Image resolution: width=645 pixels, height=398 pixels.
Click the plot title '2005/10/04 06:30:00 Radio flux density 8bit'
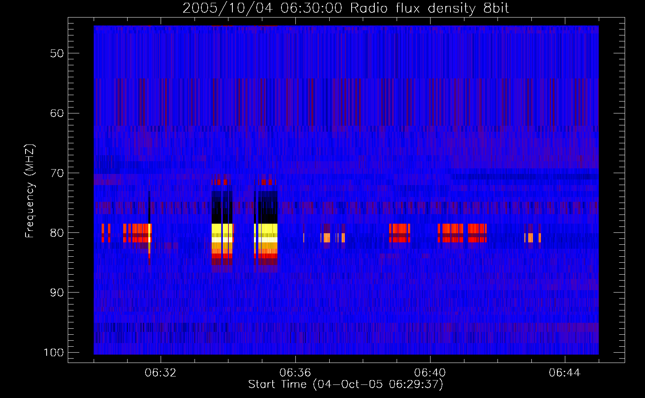coord(346,8)
